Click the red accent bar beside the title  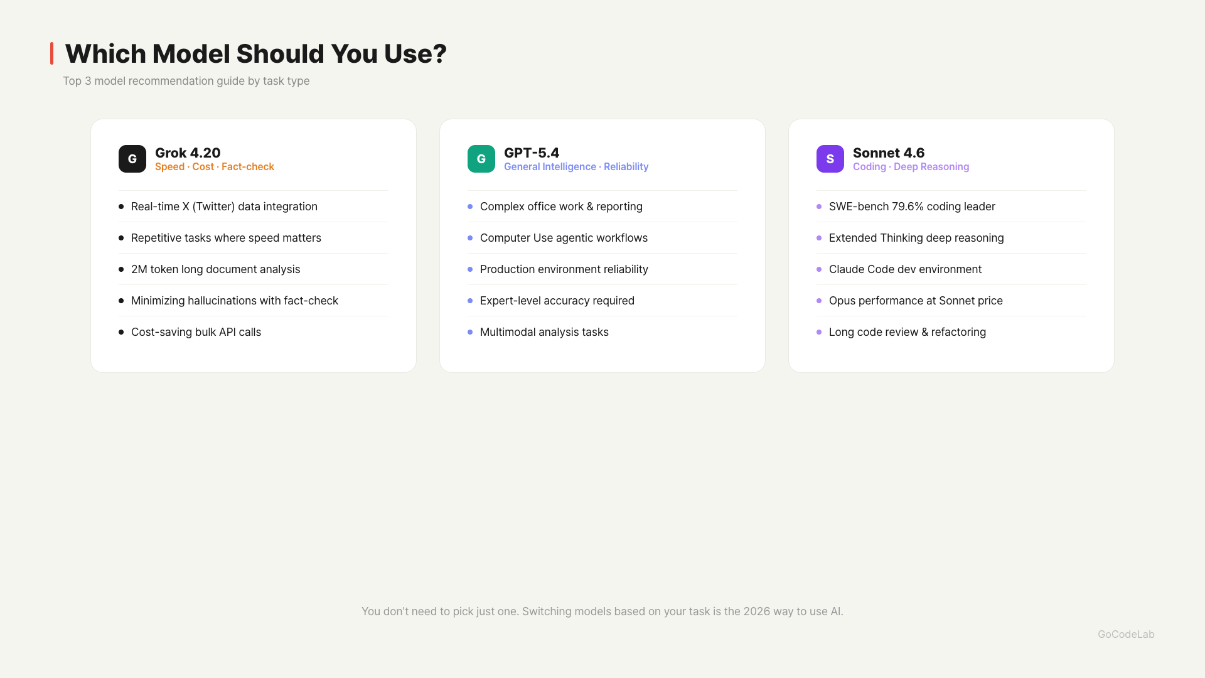coord(52,53)
